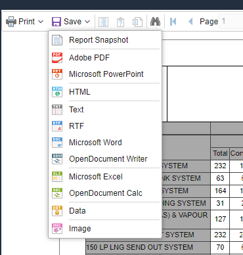Screen dimensions: 243x255
Task: Click the table cell showing 63
Action: pos(220,178)
